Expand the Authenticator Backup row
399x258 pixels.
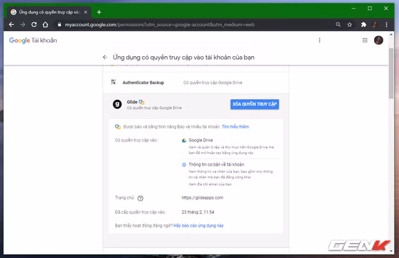196,82
